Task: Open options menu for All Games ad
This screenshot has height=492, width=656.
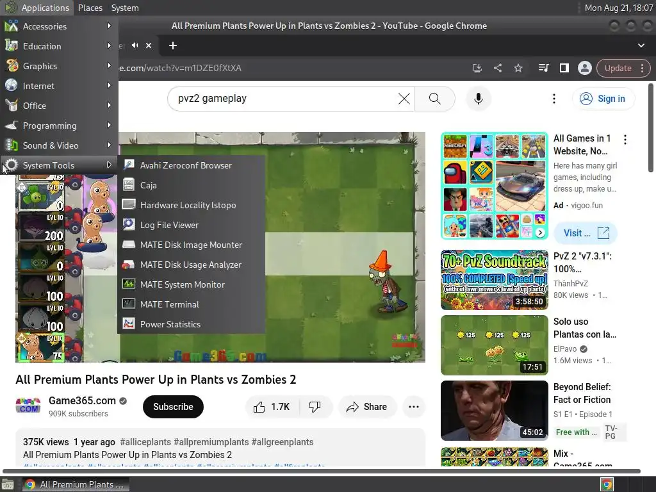Action: [x=625, y=140]
